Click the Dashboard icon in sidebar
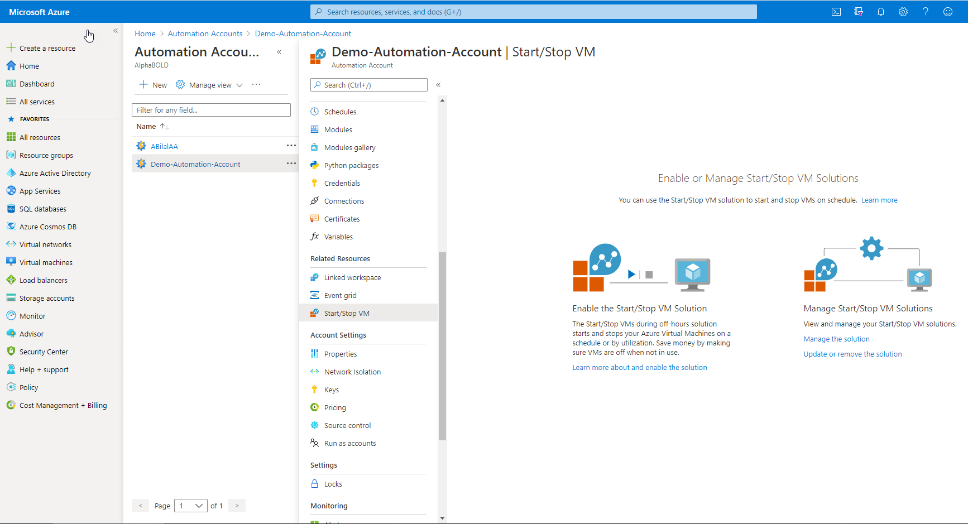This screenshot has height=524, width=968. click(11, 84)
